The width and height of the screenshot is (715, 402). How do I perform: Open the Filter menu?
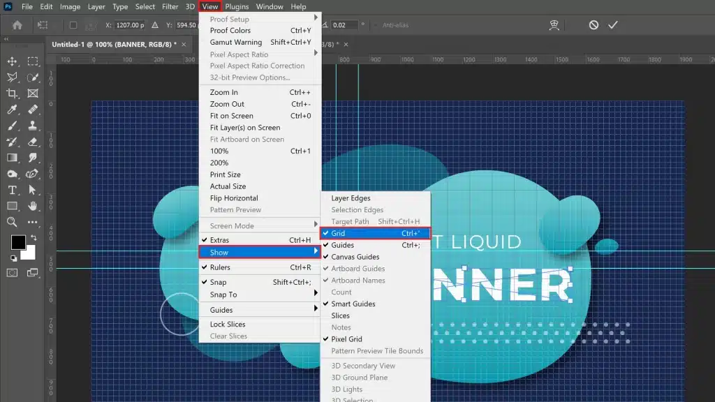click(170, 7)
